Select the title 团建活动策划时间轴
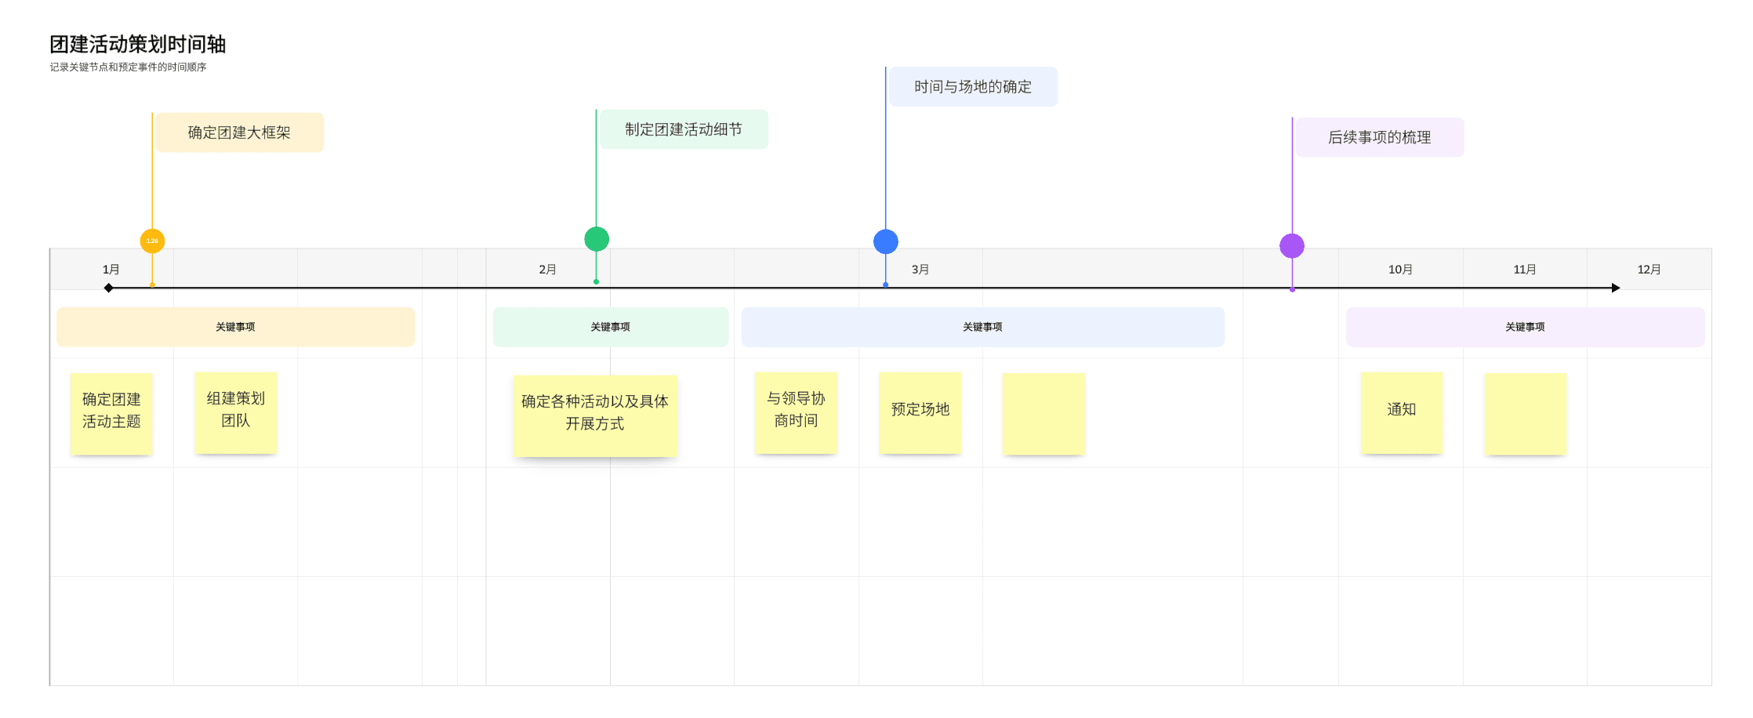1753x718 pixels. [138, 44]
